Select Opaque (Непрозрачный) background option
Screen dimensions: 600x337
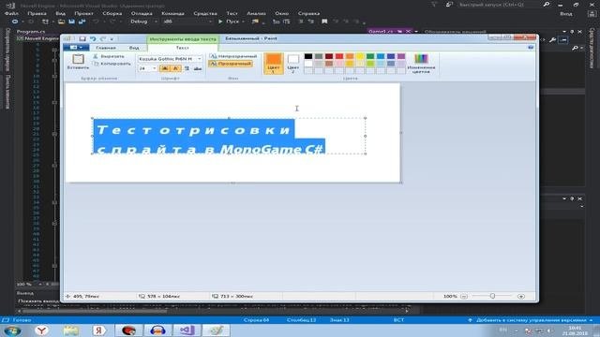tap(233, 56)
